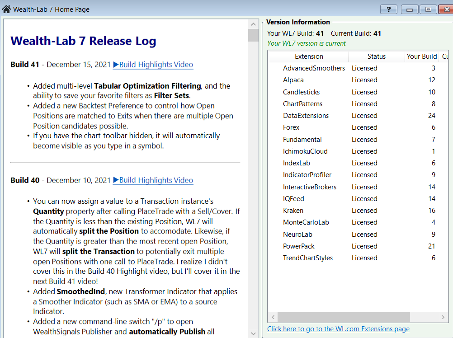The image size is (453, 338).
Task: Sort list by Extension column header
Action: 309,56
